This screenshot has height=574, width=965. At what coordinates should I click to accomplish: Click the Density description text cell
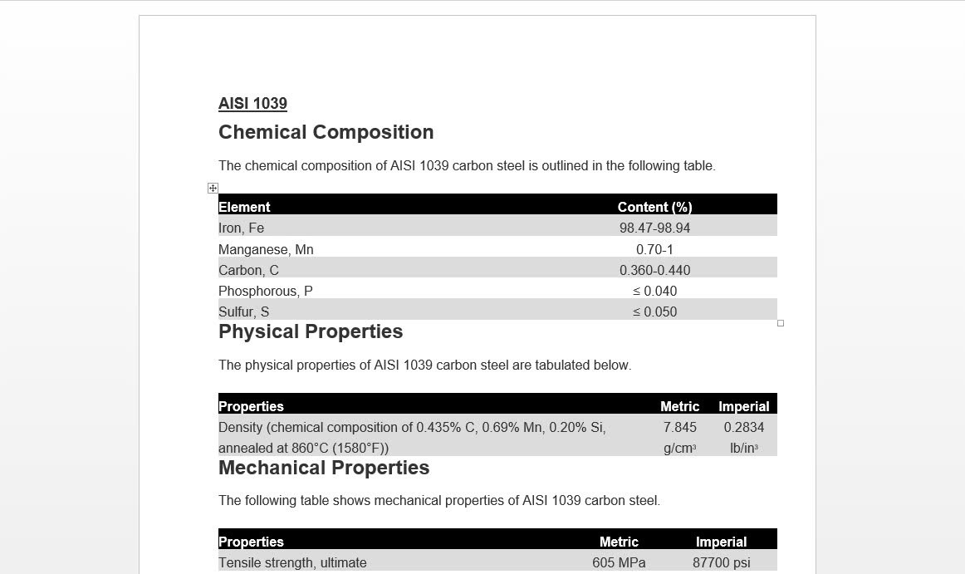pyautogui.click(x=413, y=437)
